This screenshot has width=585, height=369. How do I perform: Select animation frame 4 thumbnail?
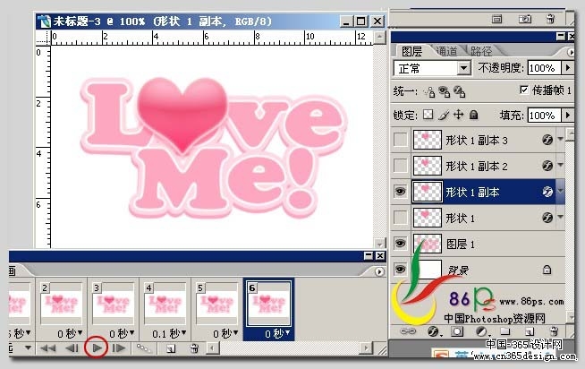[x=165, y=304]
